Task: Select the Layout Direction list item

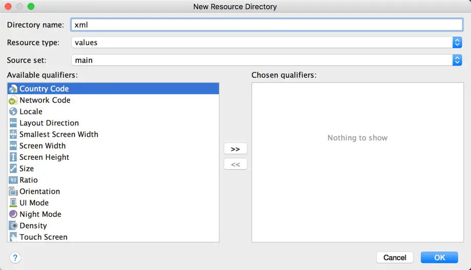Action: [x=113, y=123]
